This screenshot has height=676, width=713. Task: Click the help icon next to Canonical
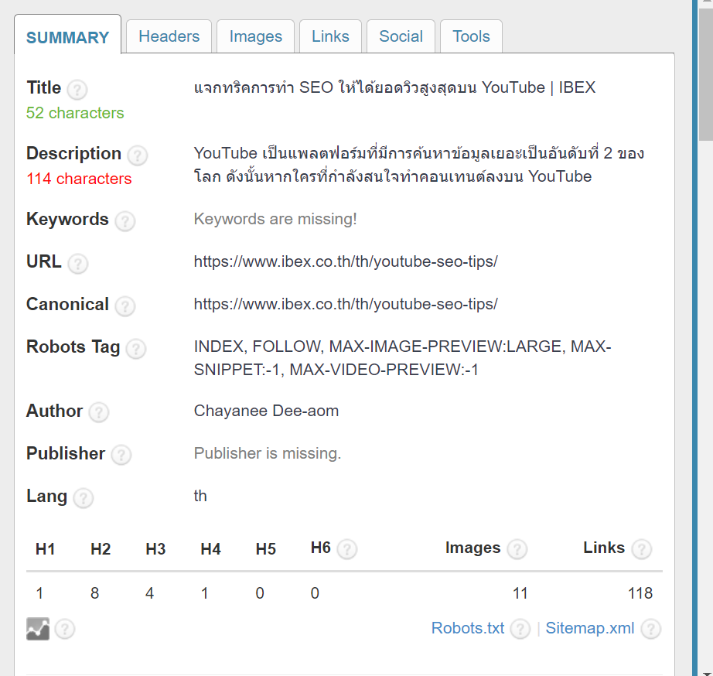point(125,306)
